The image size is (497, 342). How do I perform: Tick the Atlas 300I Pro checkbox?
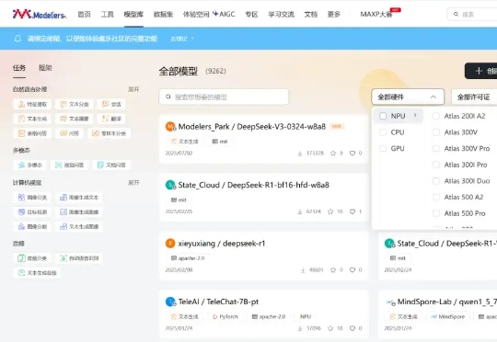(x=436, y=165)
